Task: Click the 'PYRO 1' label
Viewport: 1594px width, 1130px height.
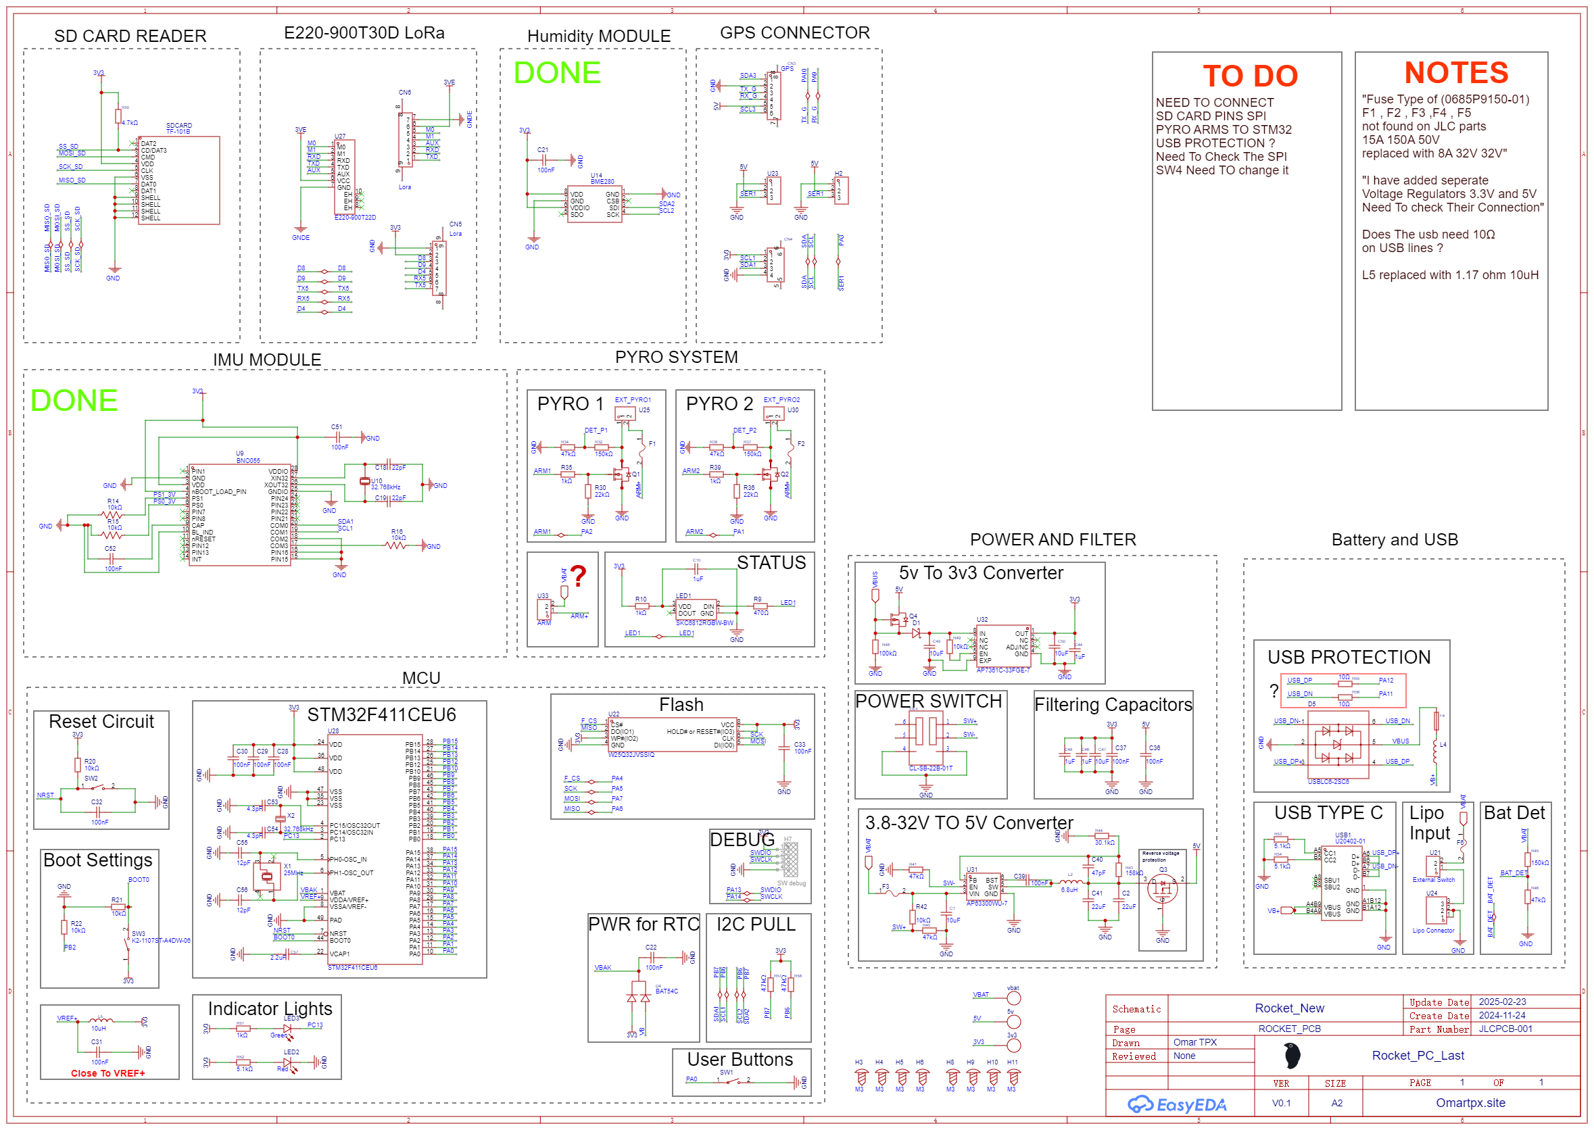Action: [x=571, y=403]
